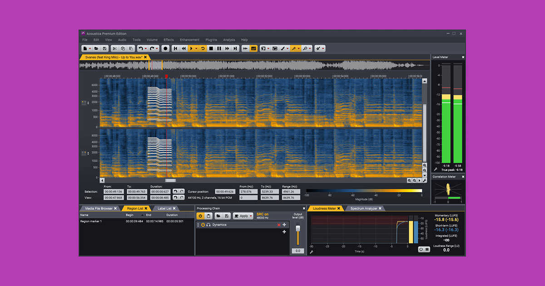Toggle the Dynamics headphones solo icon
Image resolution: width=545 pixels, height=286 pixels.
(x=208, y=225)
